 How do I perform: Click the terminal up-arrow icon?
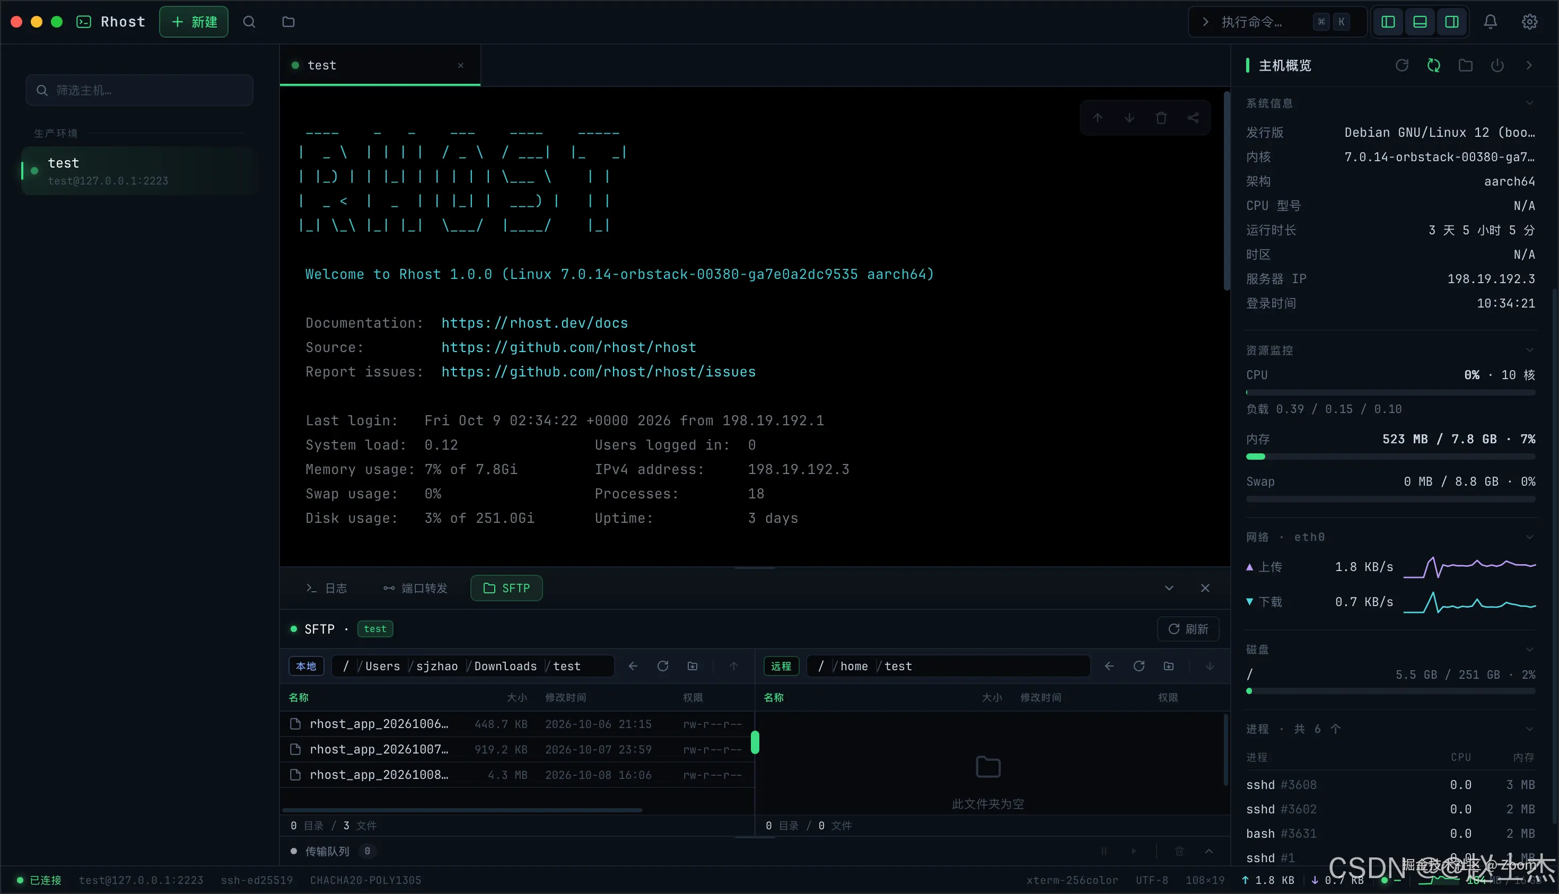click(1097, 117)
